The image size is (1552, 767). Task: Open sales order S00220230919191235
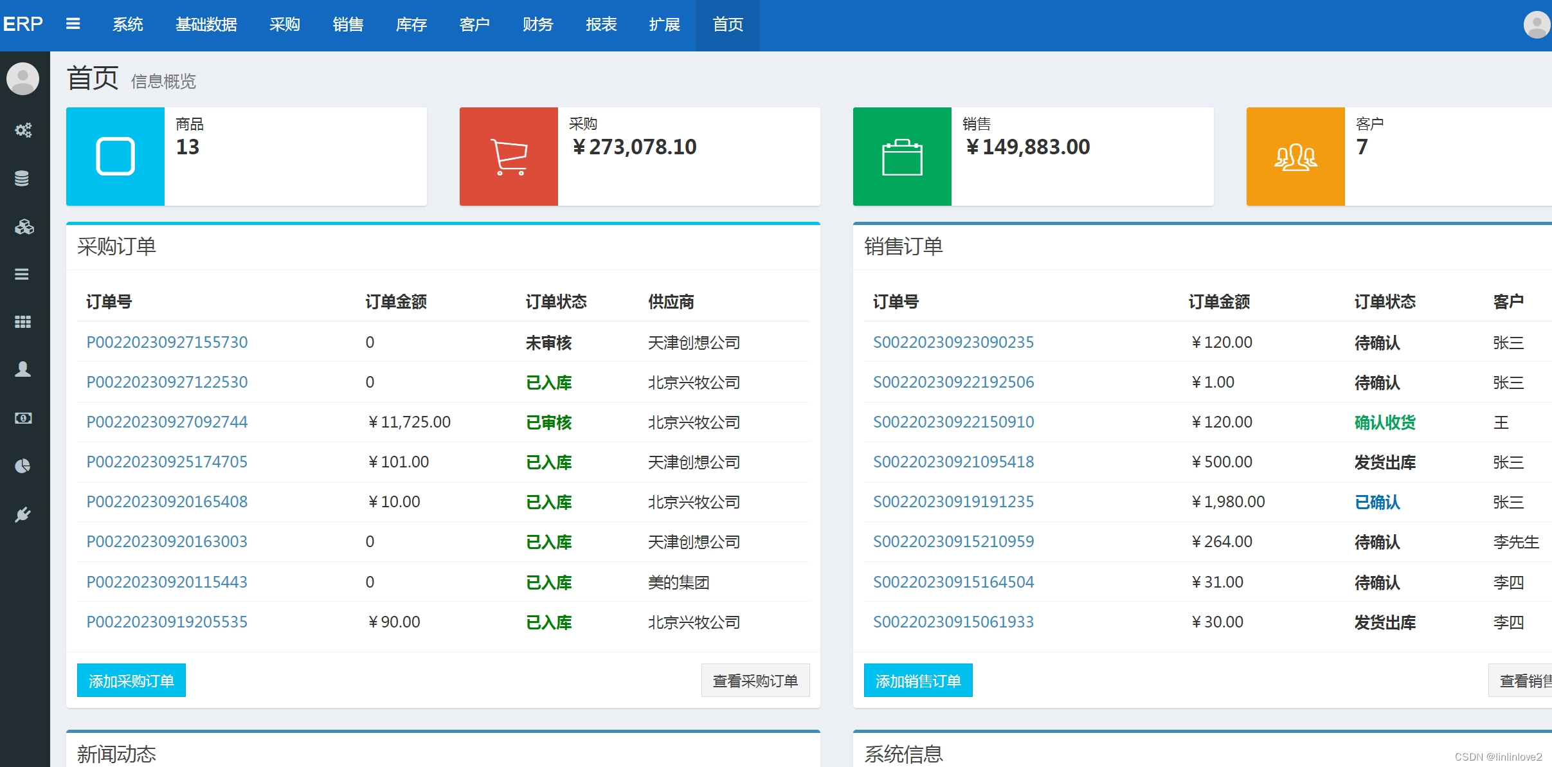pyautogui.click(x=953, y=501)
